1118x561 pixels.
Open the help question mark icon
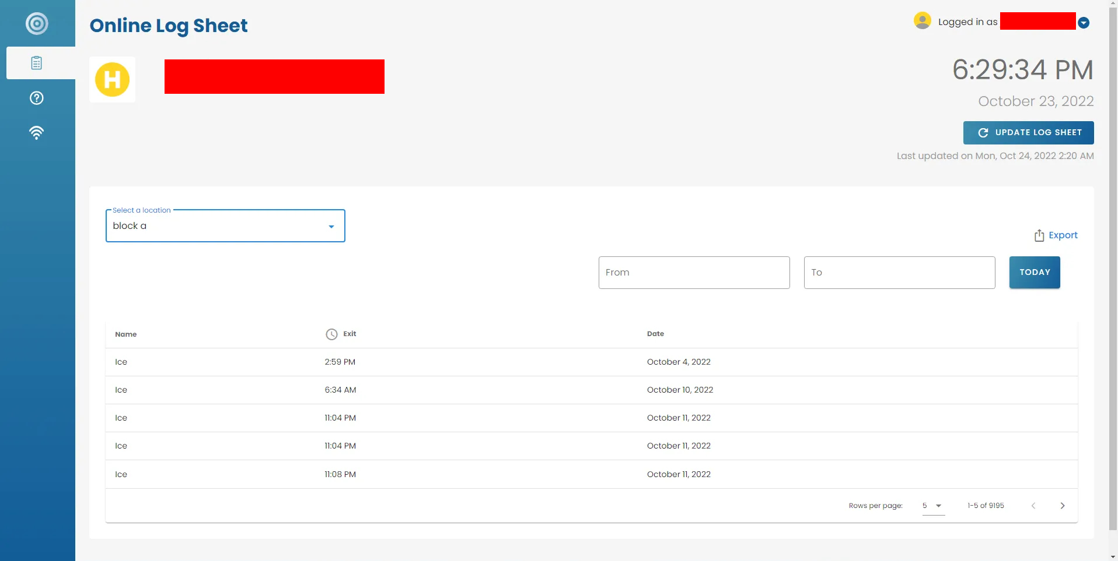(37, 98)
